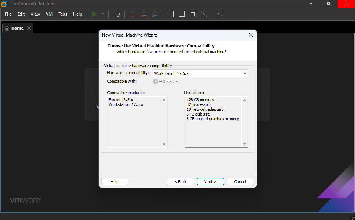Image resolution: width=355 pixels, height=220 pixels.
Task: Click the console view terminal icon
Action: tap(220, 14)
